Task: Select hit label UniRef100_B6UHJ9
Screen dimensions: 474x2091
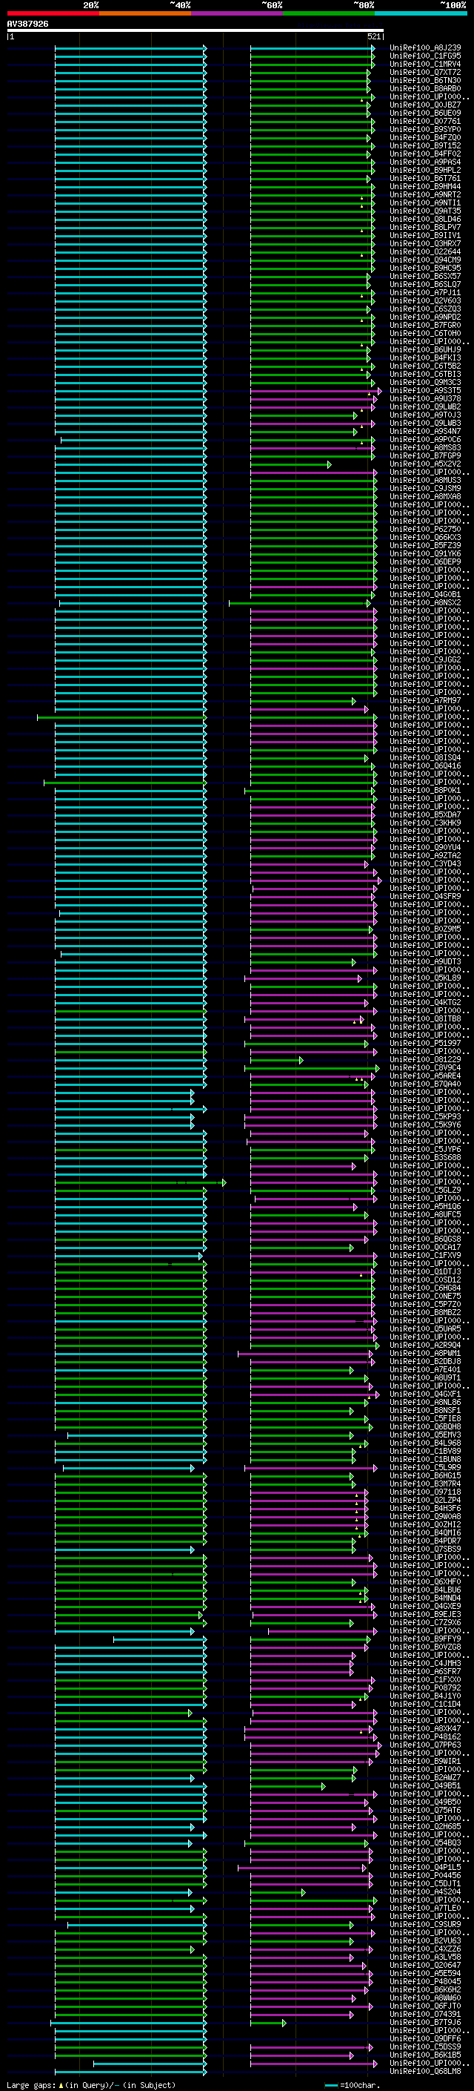Action: (425, 350)
